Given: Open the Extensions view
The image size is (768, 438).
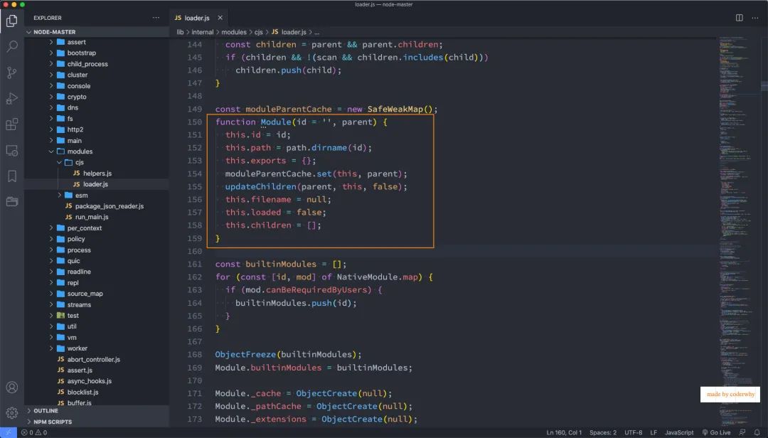Looking at the screenshot, I should point(12,124).
